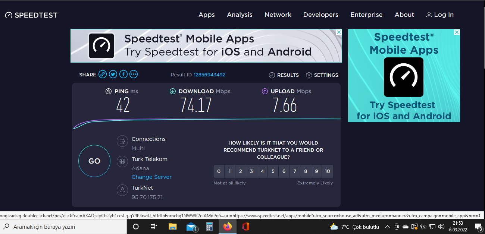Click the Change Server link
This screenshot has height=234, width=485.
(x=151, y=177)
